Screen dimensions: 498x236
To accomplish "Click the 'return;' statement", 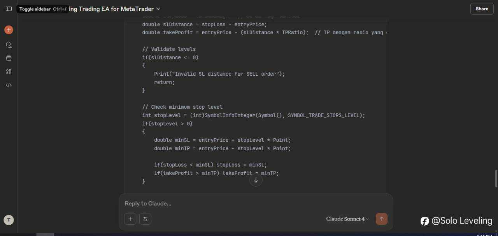I will [165, 82].
